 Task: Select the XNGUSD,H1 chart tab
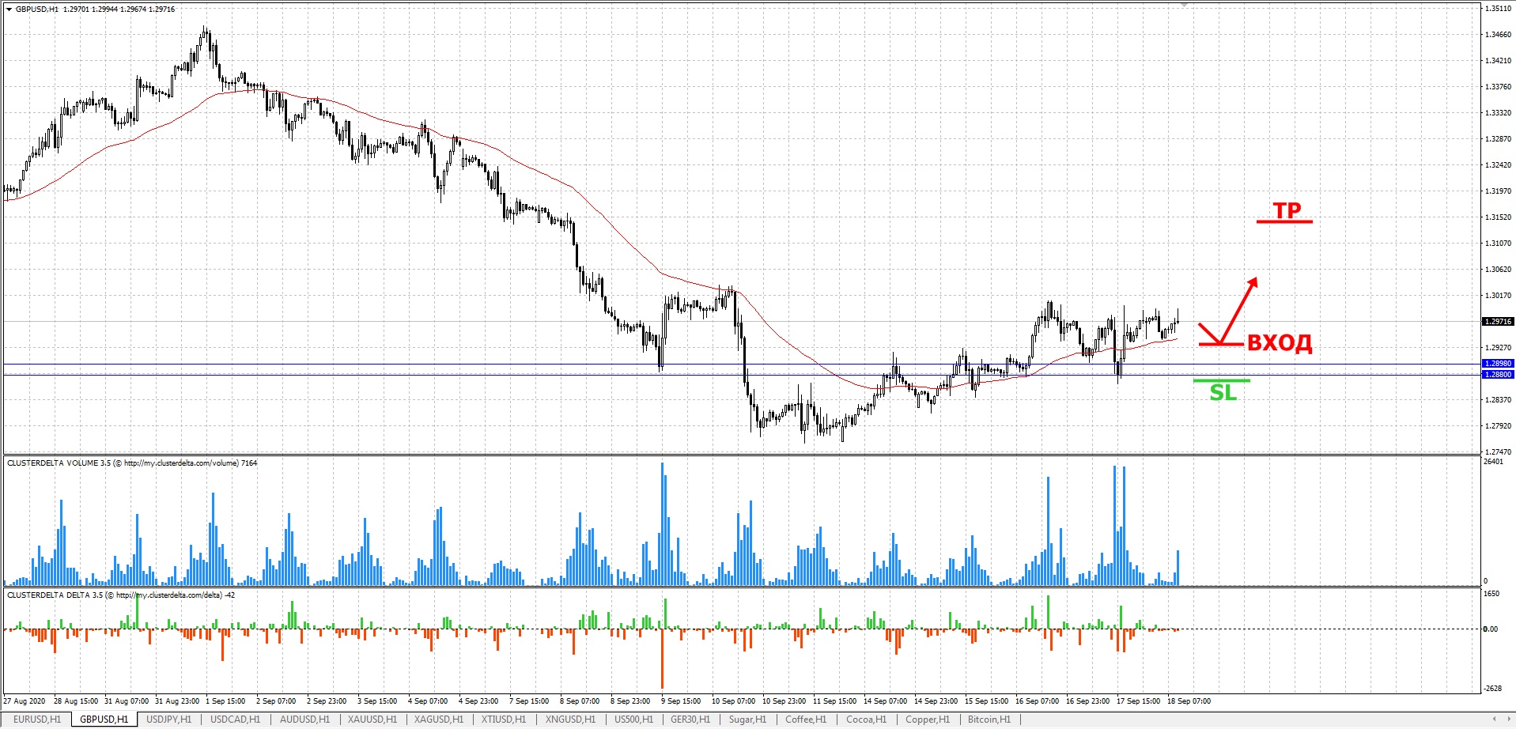[570, 720]
